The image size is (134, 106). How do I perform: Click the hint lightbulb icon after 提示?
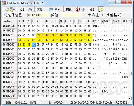[101, 9]
